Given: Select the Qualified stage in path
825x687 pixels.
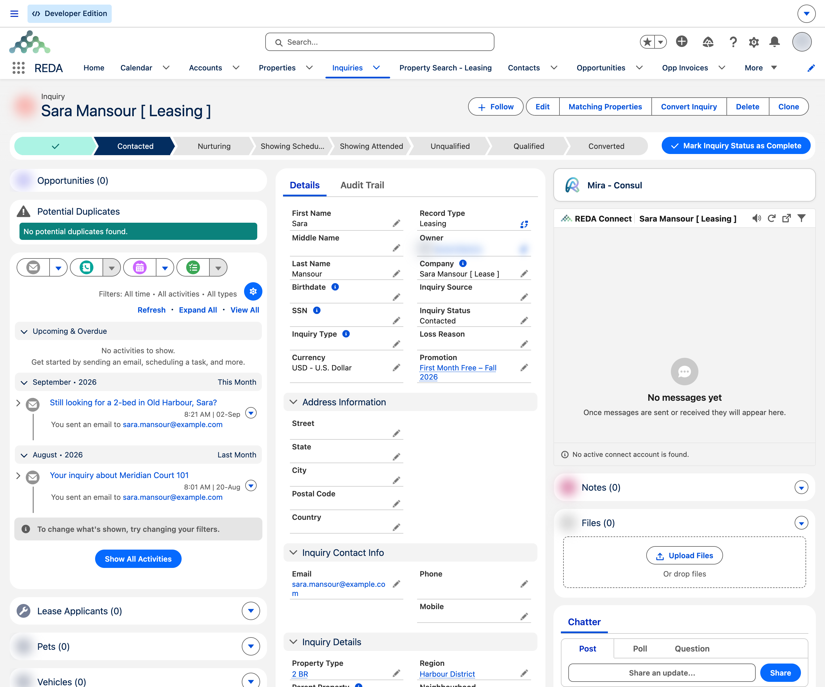Looking at the screenshot, I should pos(529,146).
